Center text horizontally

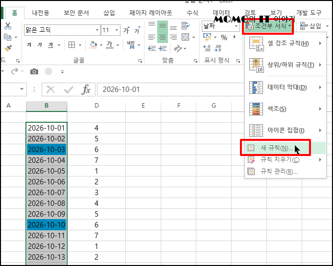pyautogui.click(x=163, y=37)
